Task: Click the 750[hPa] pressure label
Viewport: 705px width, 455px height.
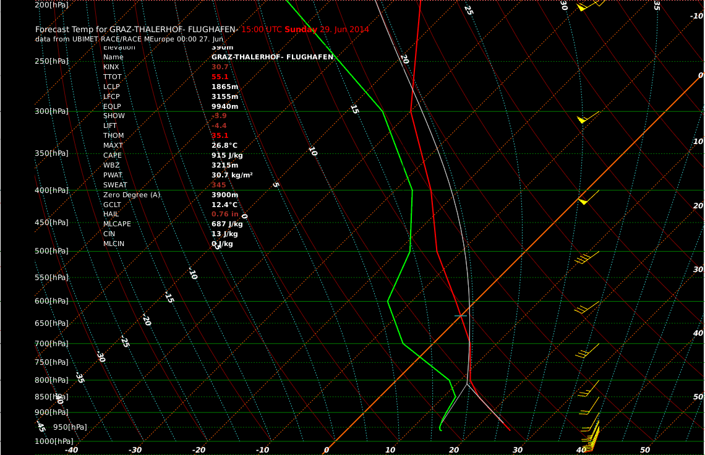Action: coord(52,362)
